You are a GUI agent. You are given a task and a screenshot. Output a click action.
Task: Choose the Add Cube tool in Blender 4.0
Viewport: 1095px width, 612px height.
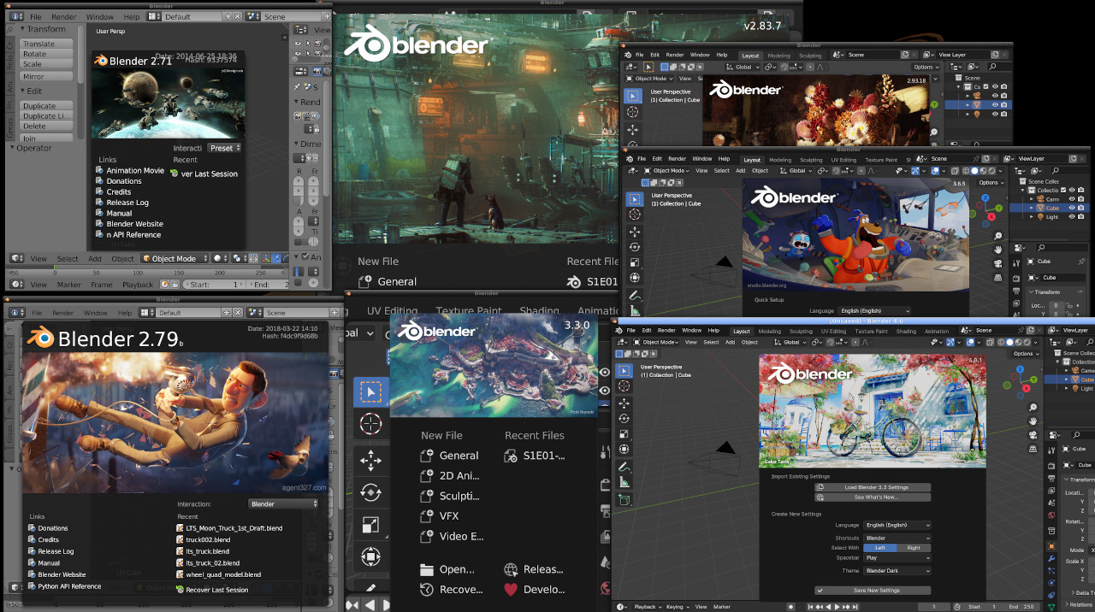pos(624,500)
